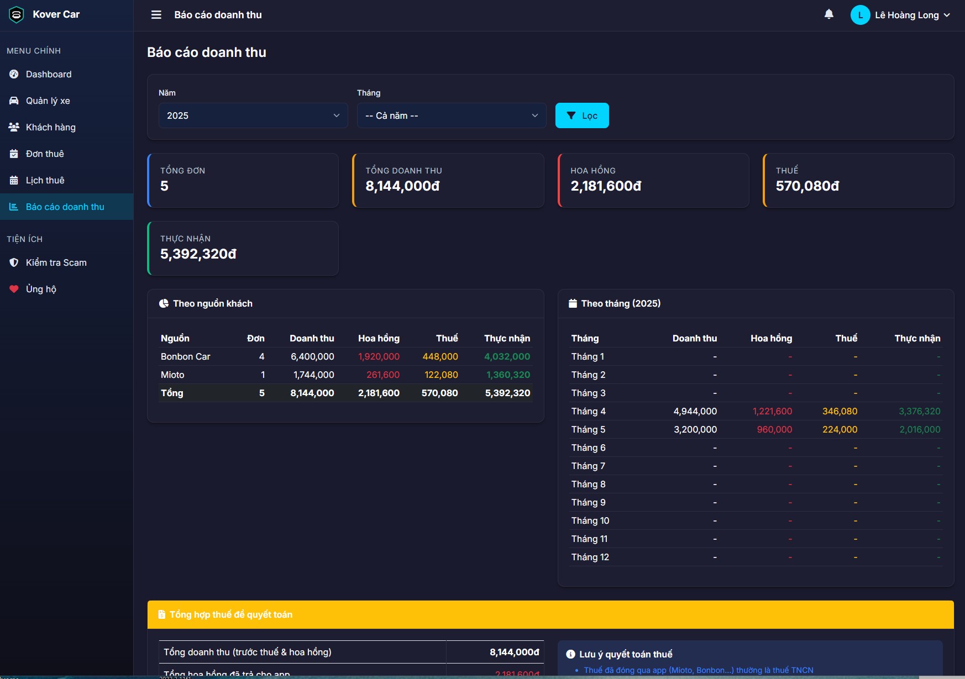965x679 pixels.
Task: Click the Kover Car shield logo
Action: pyautogui.click(x=17, y=15)
